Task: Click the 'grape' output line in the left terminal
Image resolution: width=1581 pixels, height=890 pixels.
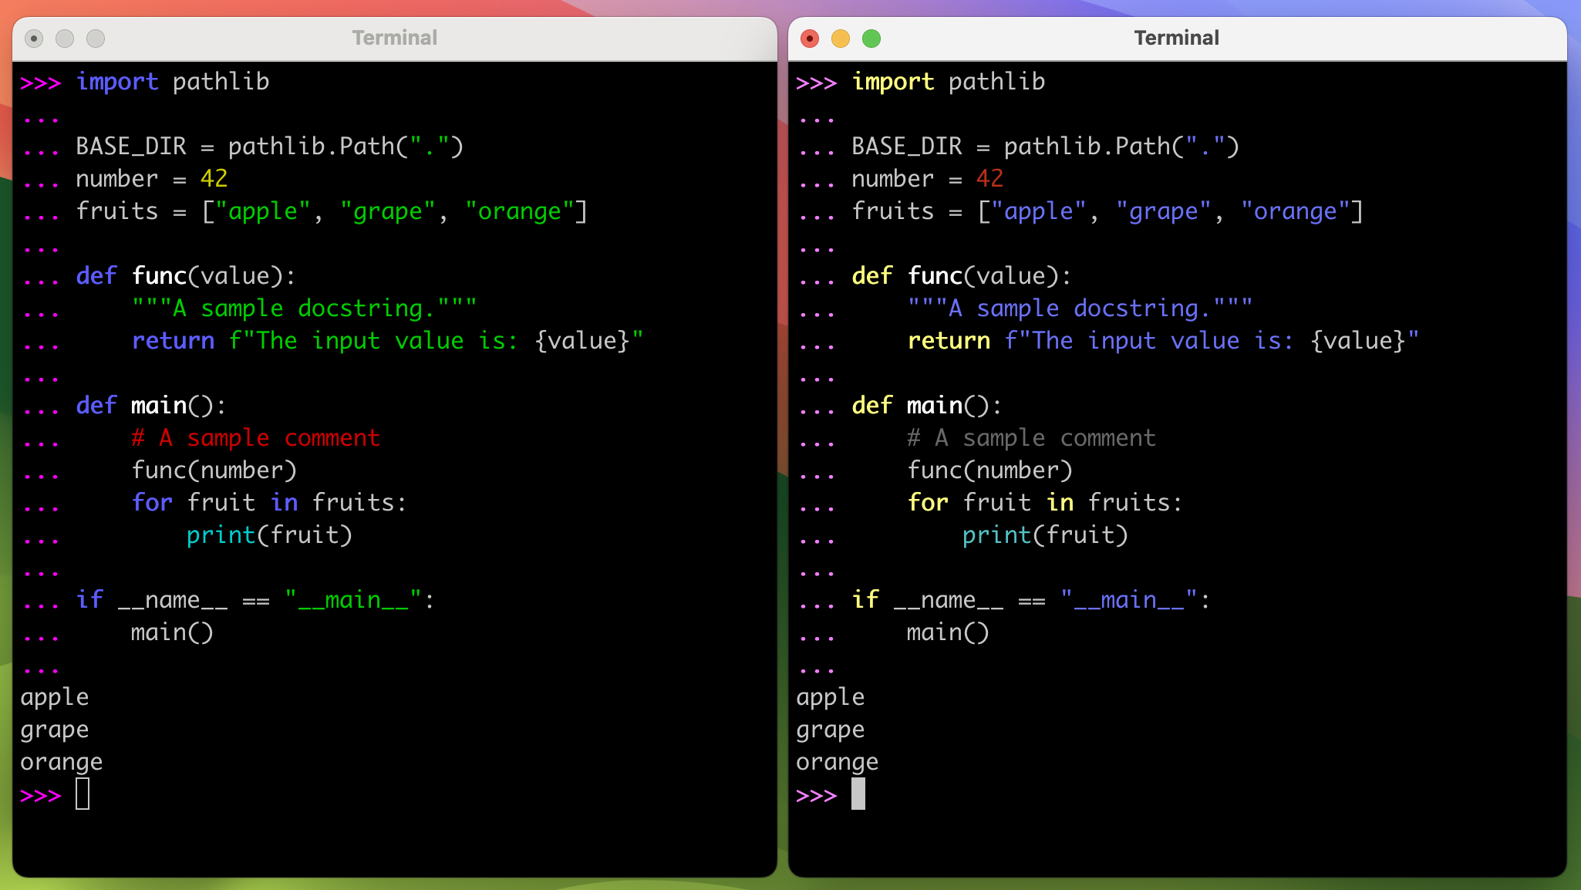Action: [54, 729]
